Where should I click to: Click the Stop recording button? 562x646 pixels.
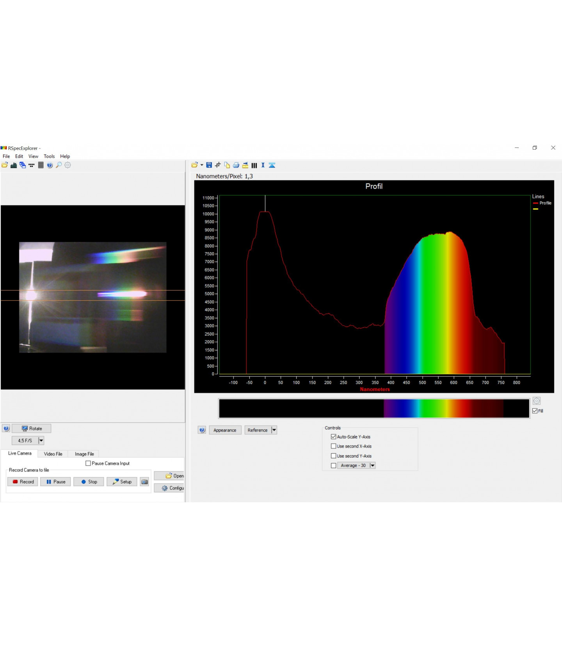(89, 482)
